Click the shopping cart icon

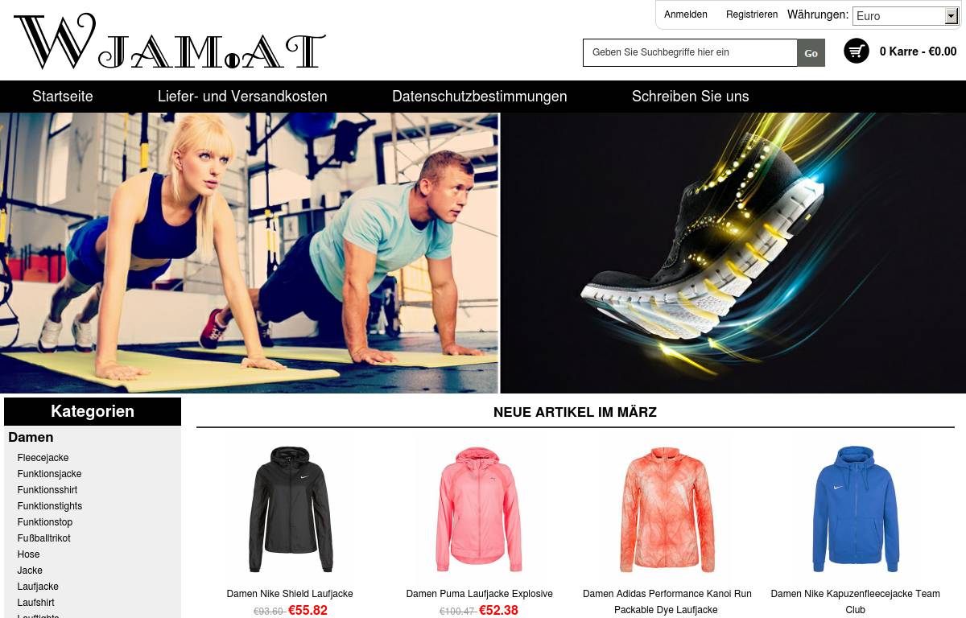point(857,51)
